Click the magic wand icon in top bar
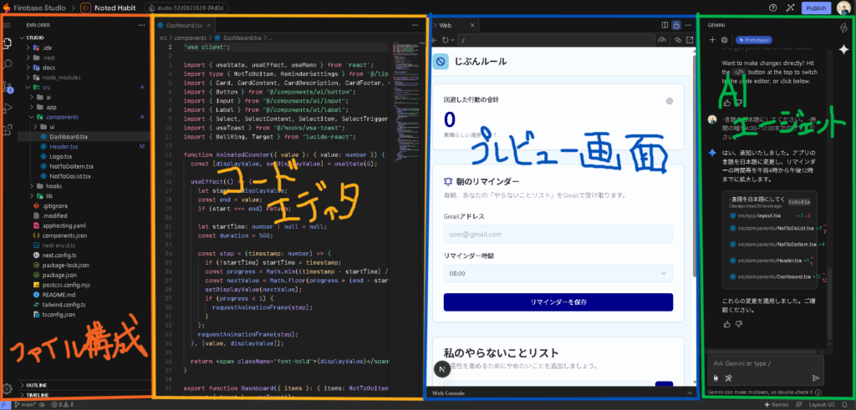Viewport: 856px width, 410px height. point(789,8)
